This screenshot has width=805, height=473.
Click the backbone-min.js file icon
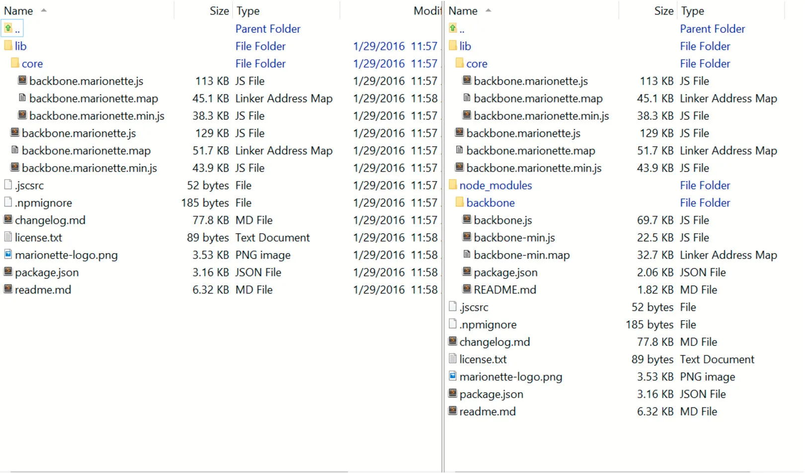pyautogui.click(x=467, y=237)
